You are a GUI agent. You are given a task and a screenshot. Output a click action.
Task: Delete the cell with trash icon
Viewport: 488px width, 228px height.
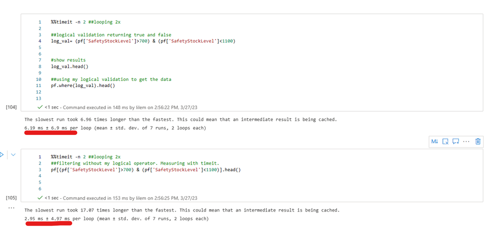coord(478,142)
